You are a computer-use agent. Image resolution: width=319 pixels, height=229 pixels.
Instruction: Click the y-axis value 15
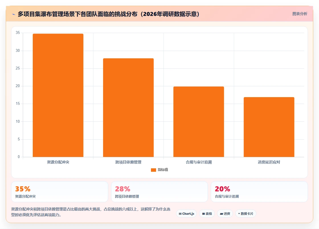pyautogui.click(x=18, y=104)
